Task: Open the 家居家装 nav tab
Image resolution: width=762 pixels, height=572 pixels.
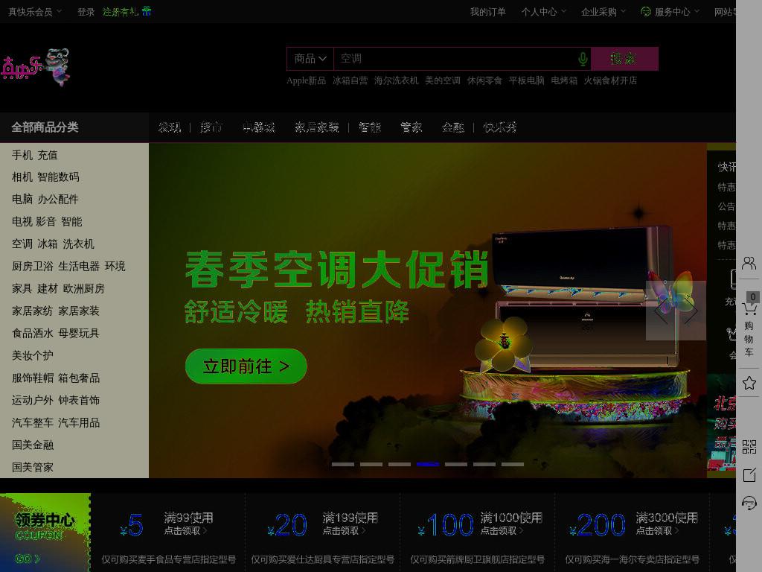Action: (316, 127)
